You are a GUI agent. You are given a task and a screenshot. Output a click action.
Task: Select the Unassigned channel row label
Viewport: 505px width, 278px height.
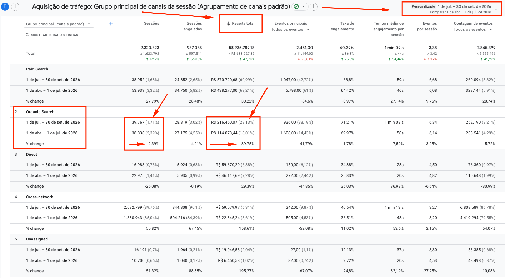click(x=37, y=239)
